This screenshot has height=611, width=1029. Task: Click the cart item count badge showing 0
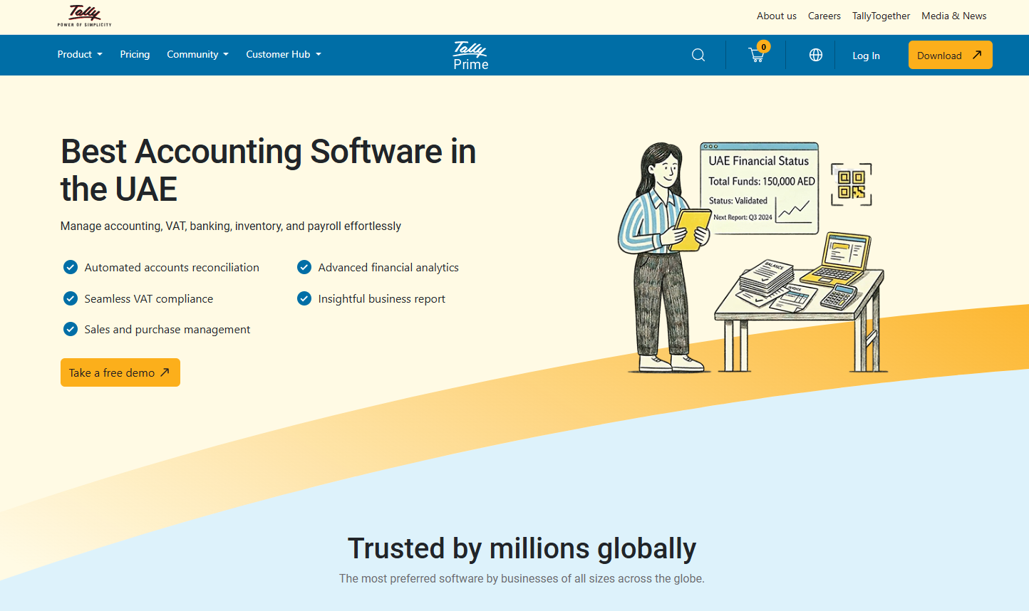pos(763,46)
